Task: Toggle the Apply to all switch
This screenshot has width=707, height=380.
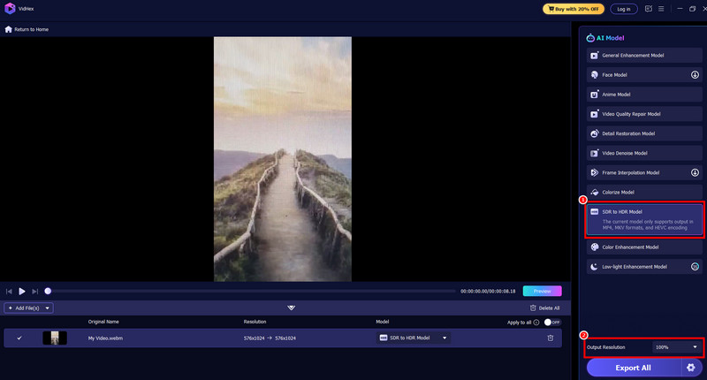Action: (552, 323)
